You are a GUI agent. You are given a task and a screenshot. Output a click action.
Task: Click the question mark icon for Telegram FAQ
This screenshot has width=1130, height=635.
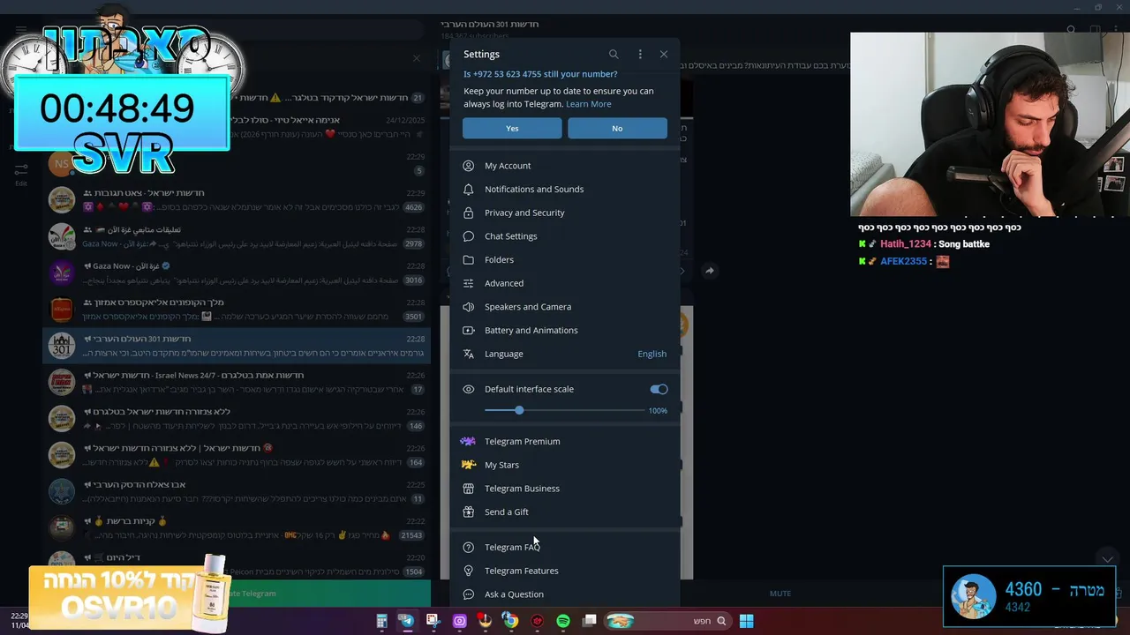(x=468, y=547)
